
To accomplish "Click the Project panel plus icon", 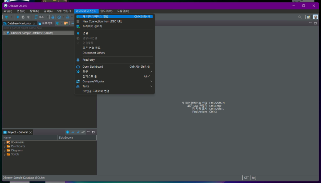I will click(78, 132).
